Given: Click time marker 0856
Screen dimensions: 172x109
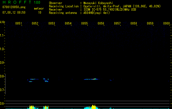Looking at the screenshot, I should (x=101, y=23).
